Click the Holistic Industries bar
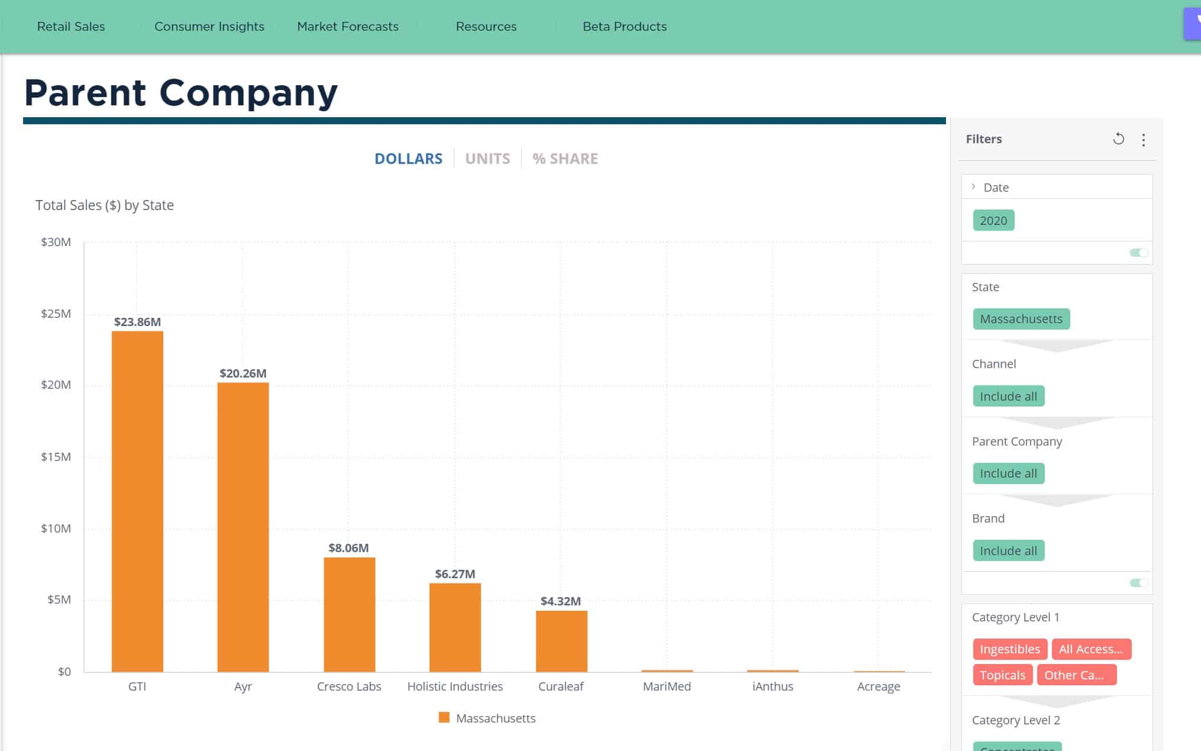 (x=455, y=627)
